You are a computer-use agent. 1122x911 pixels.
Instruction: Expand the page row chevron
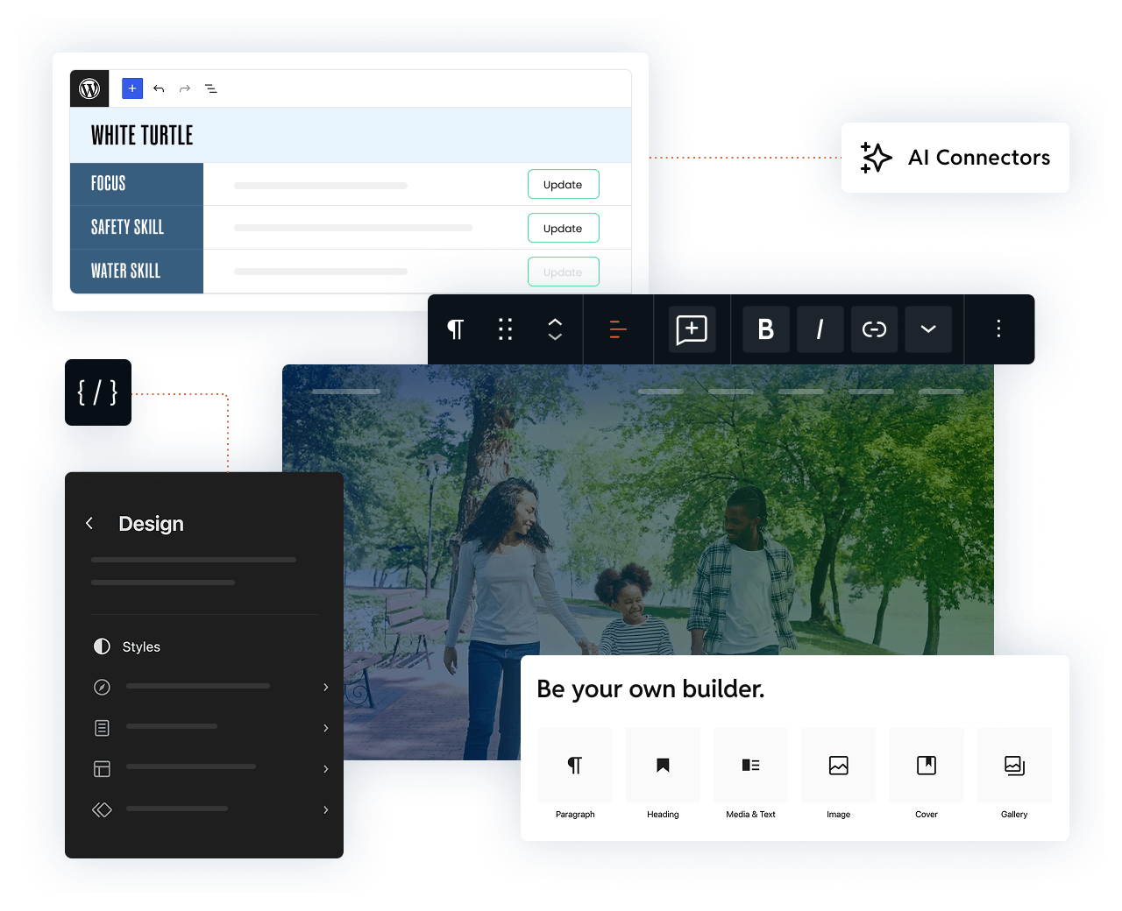[326, 728]
